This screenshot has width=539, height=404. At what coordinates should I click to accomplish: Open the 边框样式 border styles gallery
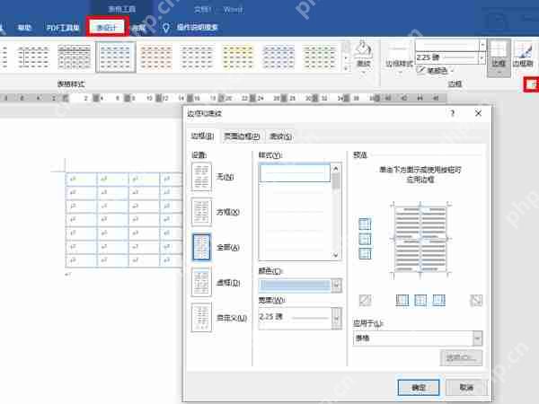point(399,57)
